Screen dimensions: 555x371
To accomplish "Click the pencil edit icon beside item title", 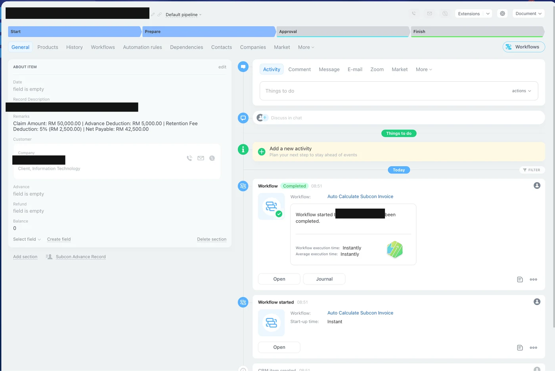I will tap(153, 15).
